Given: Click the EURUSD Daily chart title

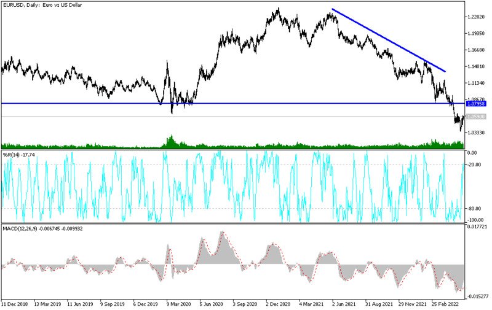Looking at the screenshot, I should pos(42,5).
